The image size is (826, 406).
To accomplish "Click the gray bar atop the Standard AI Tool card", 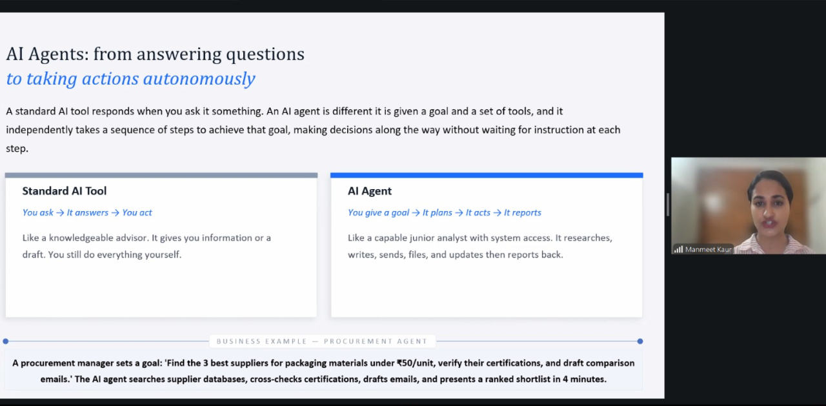I will pos(161,175).
